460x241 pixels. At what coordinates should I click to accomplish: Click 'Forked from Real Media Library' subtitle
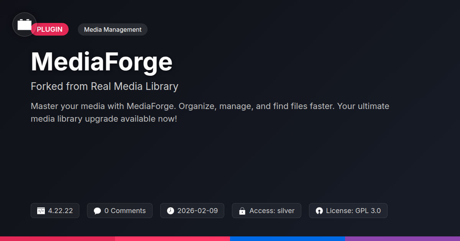(x=104, y=86)
